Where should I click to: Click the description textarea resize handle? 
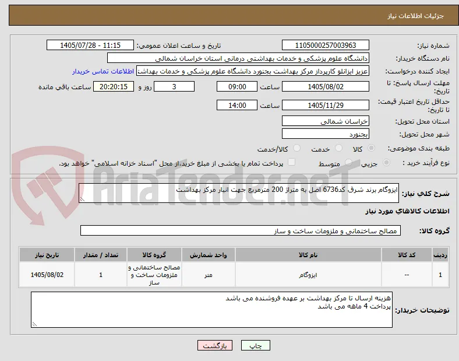[x=82, y=199]
